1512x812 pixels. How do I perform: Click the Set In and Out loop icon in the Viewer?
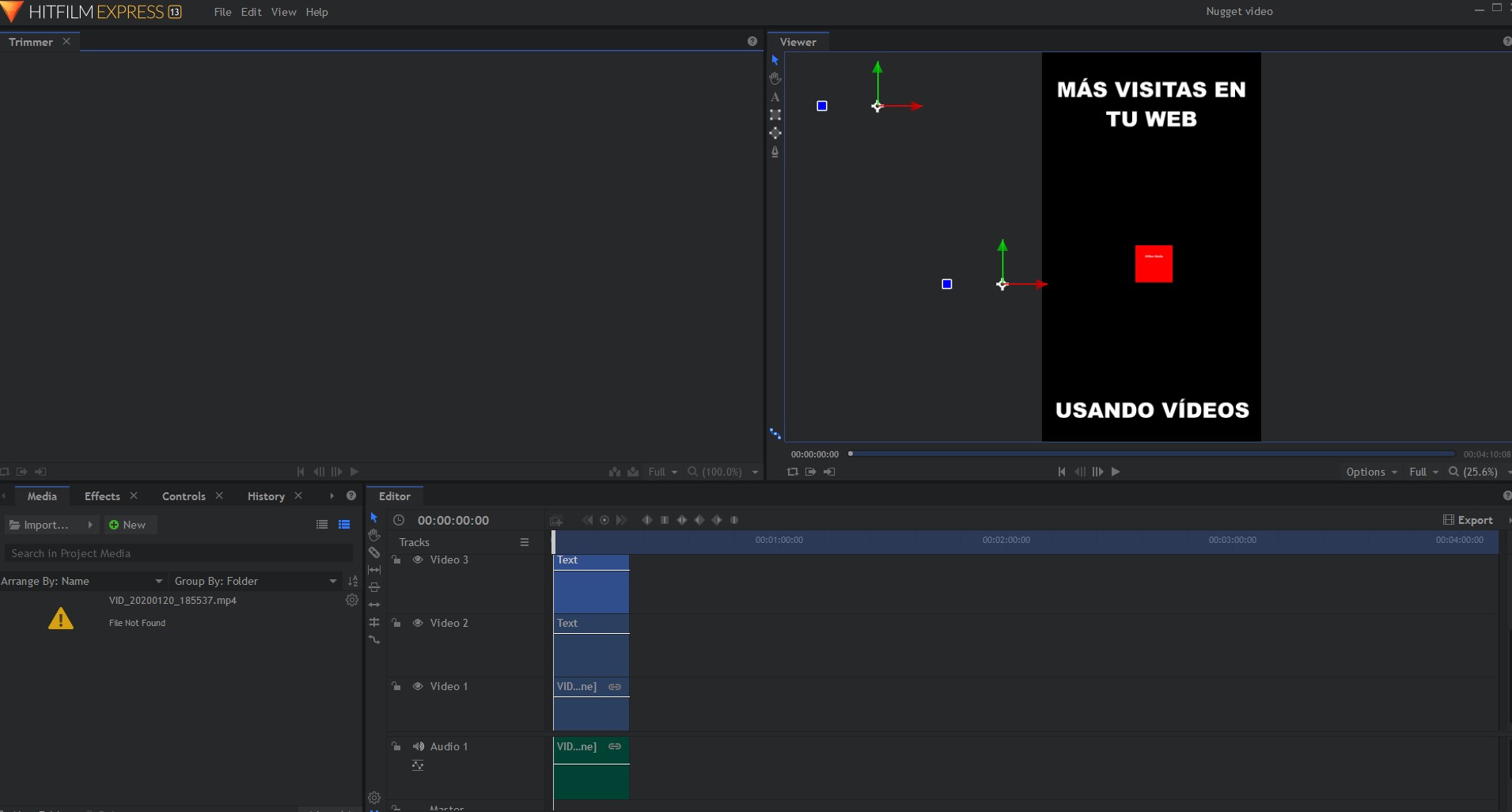click(x=793, y=472)
